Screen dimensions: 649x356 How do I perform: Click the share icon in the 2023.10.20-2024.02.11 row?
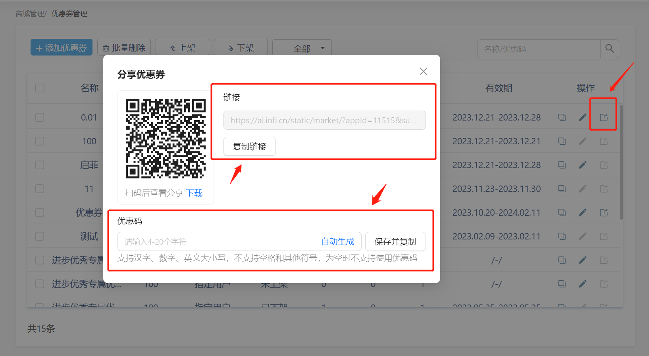tap(604, 212)
